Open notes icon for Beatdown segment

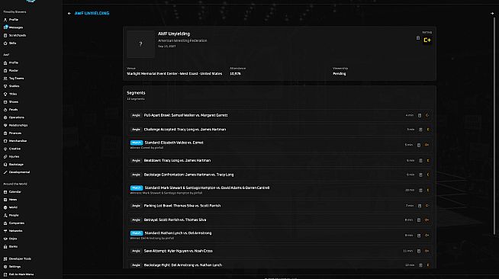(x=420, y=161)
